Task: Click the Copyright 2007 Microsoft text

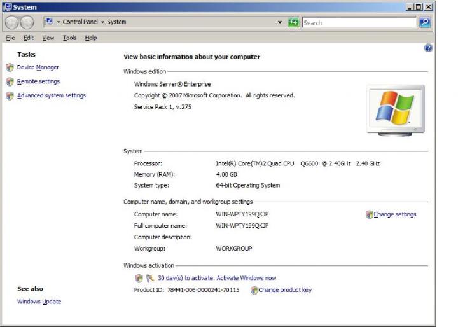Action: [214, 95]
